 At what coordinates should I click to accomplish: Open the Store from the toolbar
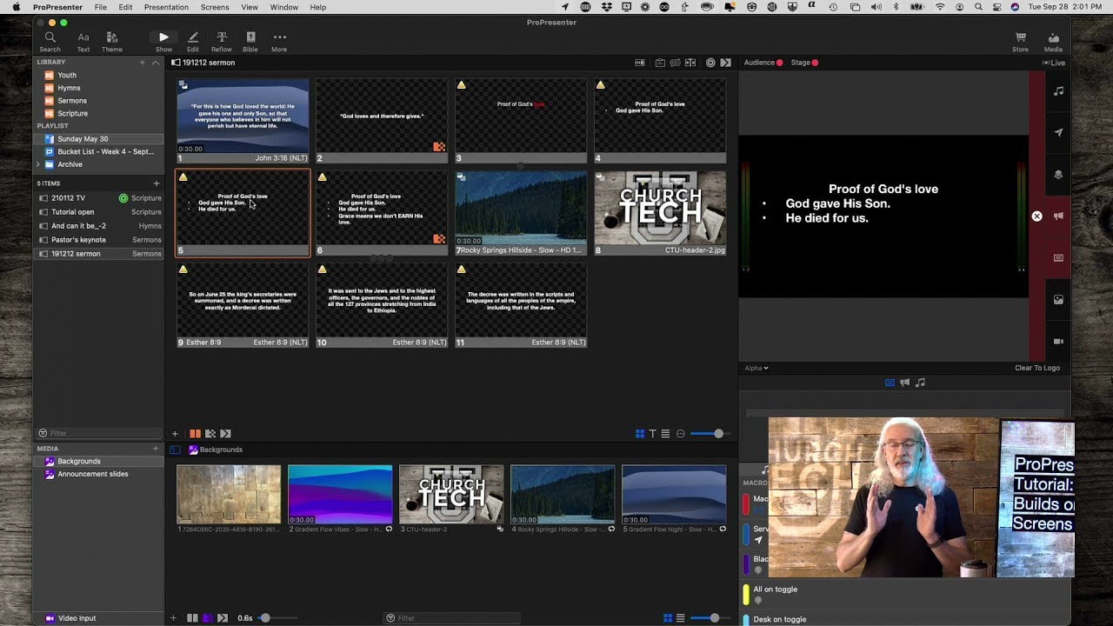tap(1020, 42)
